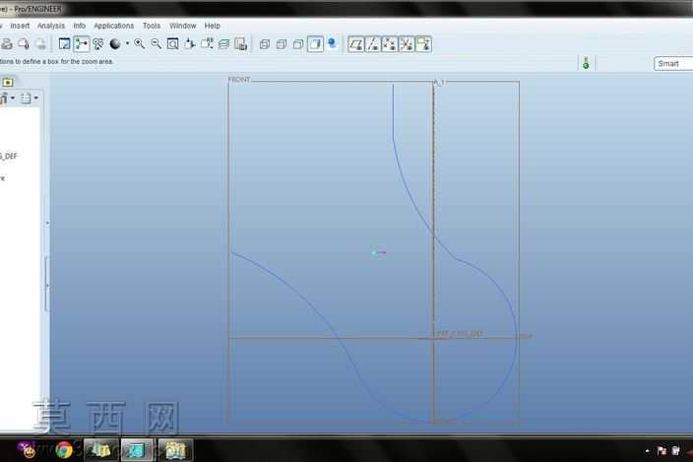The width and height of the screenshot is (693, 462).
Task: Toggle Enhanced Realism blue icon
Action: [333, 43]
